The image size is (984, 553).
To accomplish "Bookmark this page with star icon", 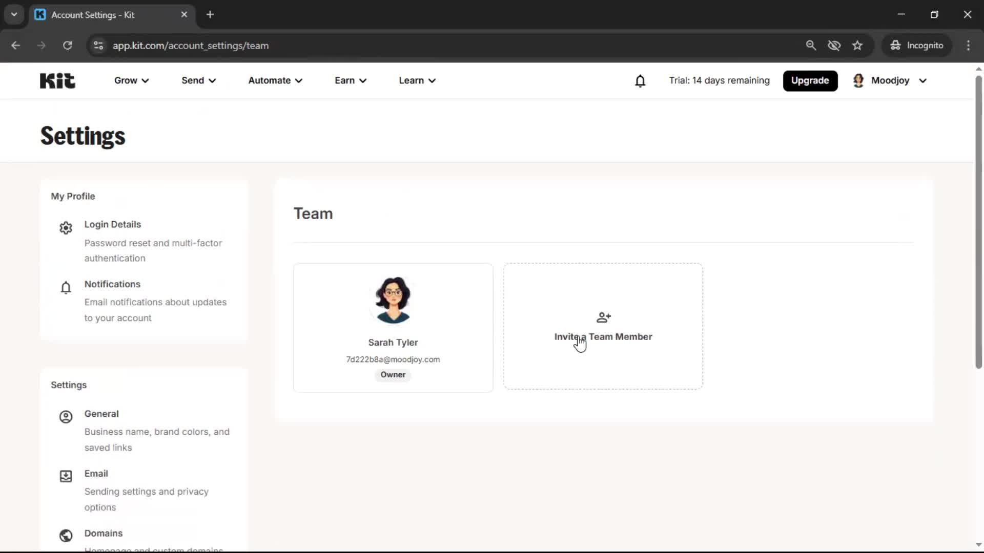I will [857, 46].
